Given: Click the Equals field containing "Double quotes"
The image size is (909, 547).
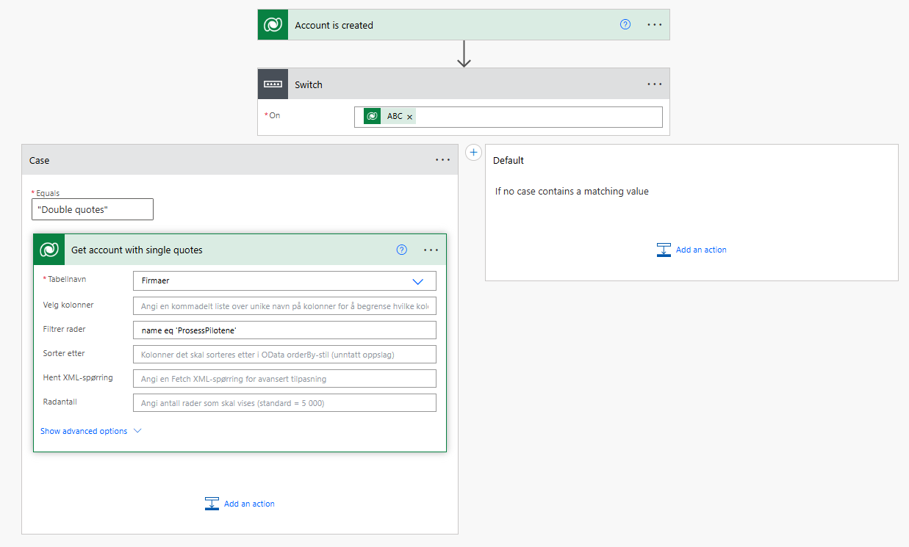Looking at the screenshot, I should click(x=93, y=209).
